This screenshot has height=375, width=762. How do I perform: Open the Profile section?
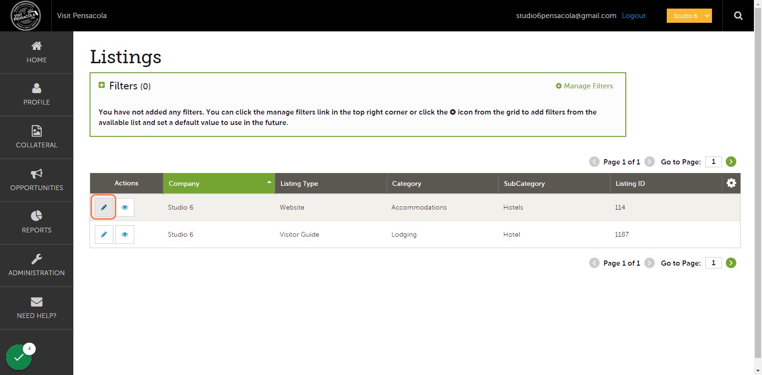tap(37, 95)
